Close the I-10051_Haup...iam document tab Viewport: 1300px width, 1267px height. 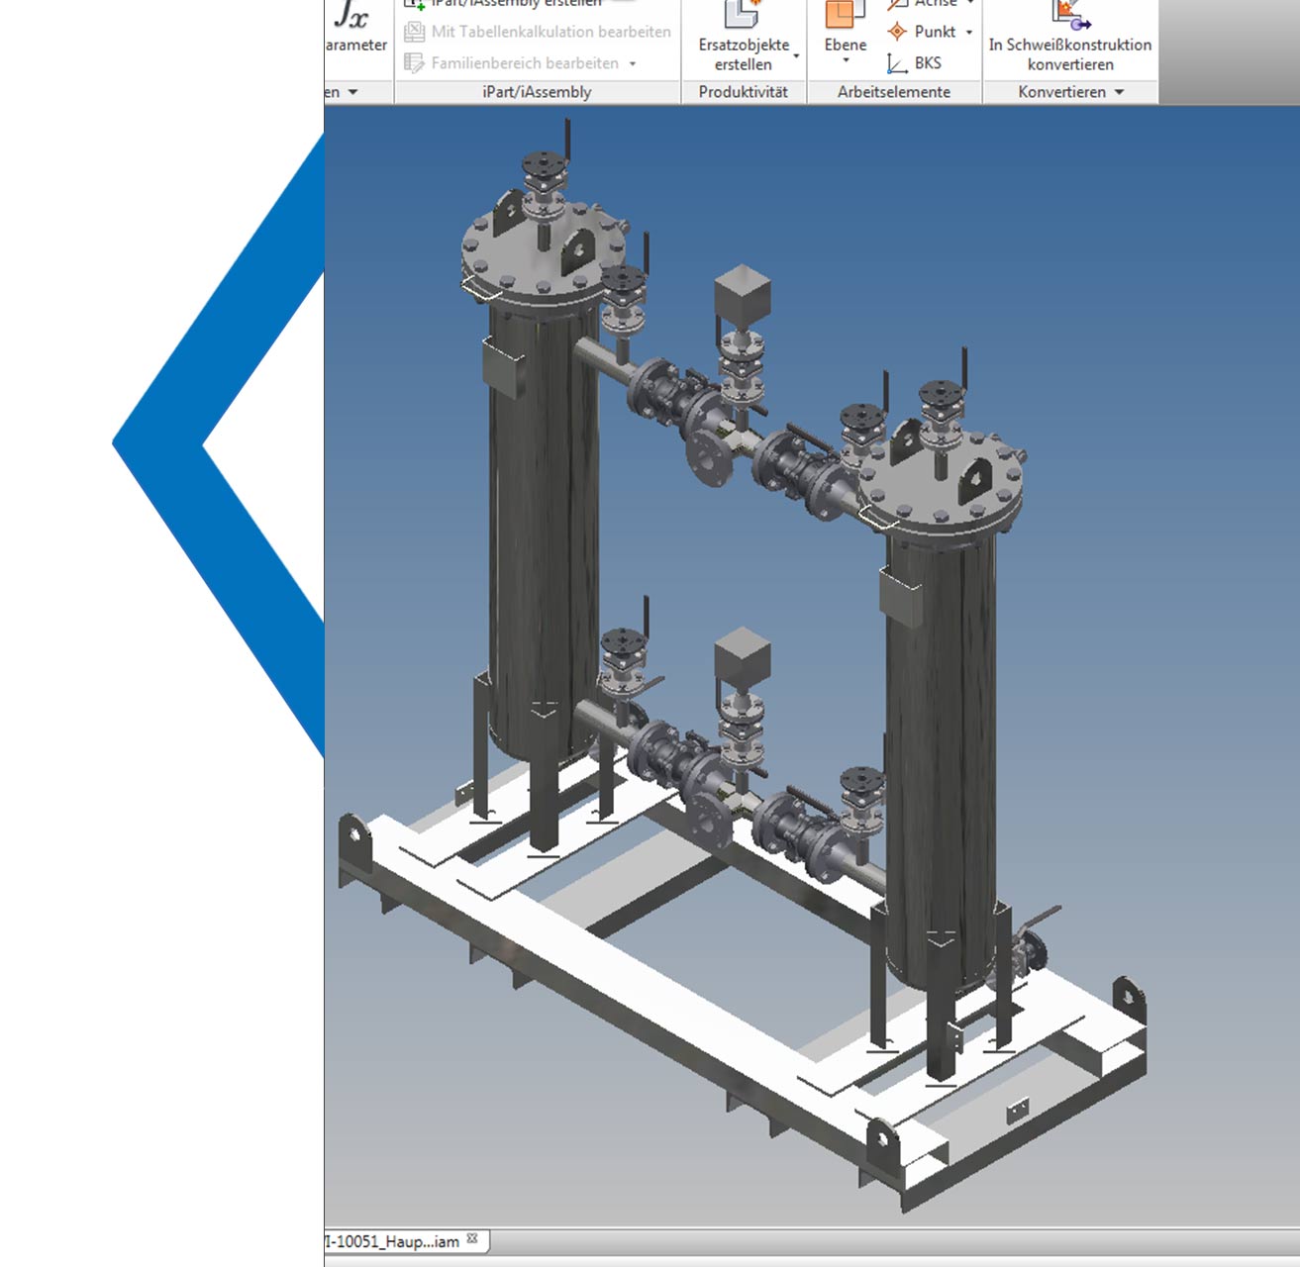pos(472,1239)
